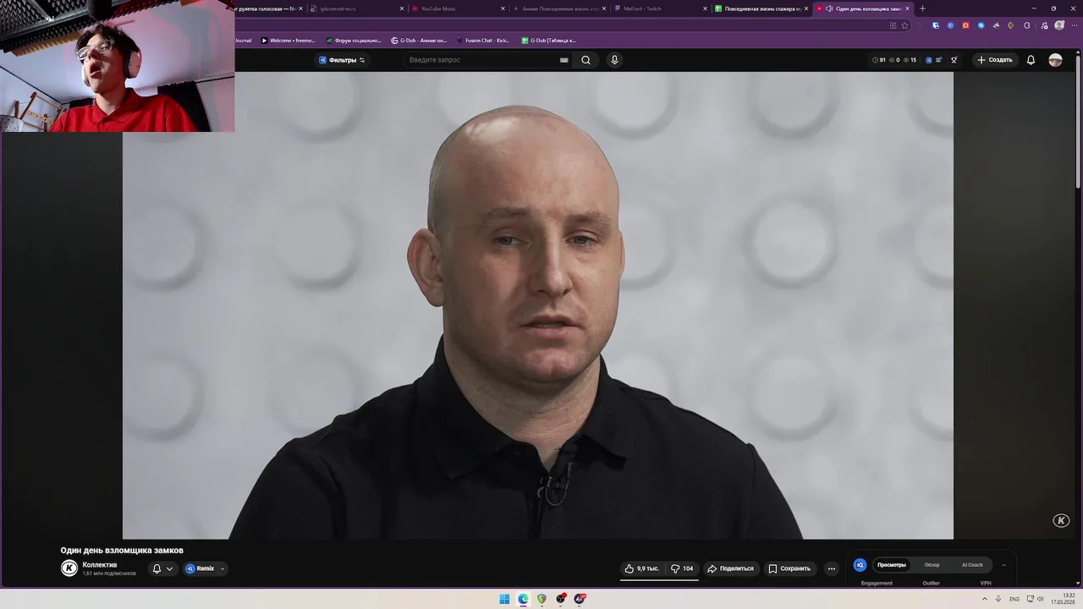Collapse the IQ stats panel chevron
1083x609 pixels.
tap(1003, 565)
